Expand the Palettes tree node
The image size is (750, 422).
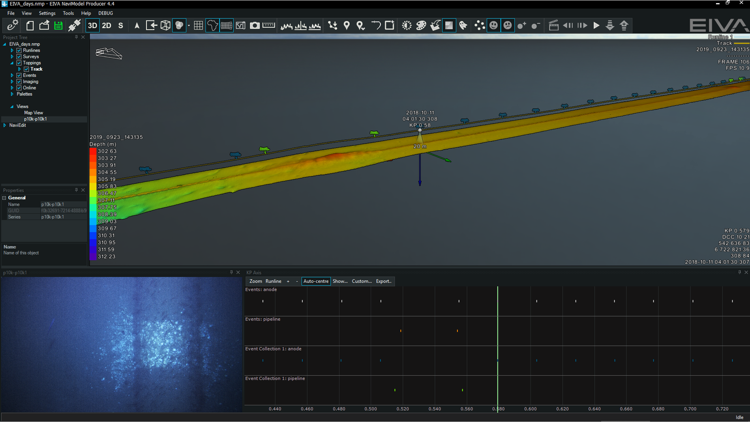[12, 94]
